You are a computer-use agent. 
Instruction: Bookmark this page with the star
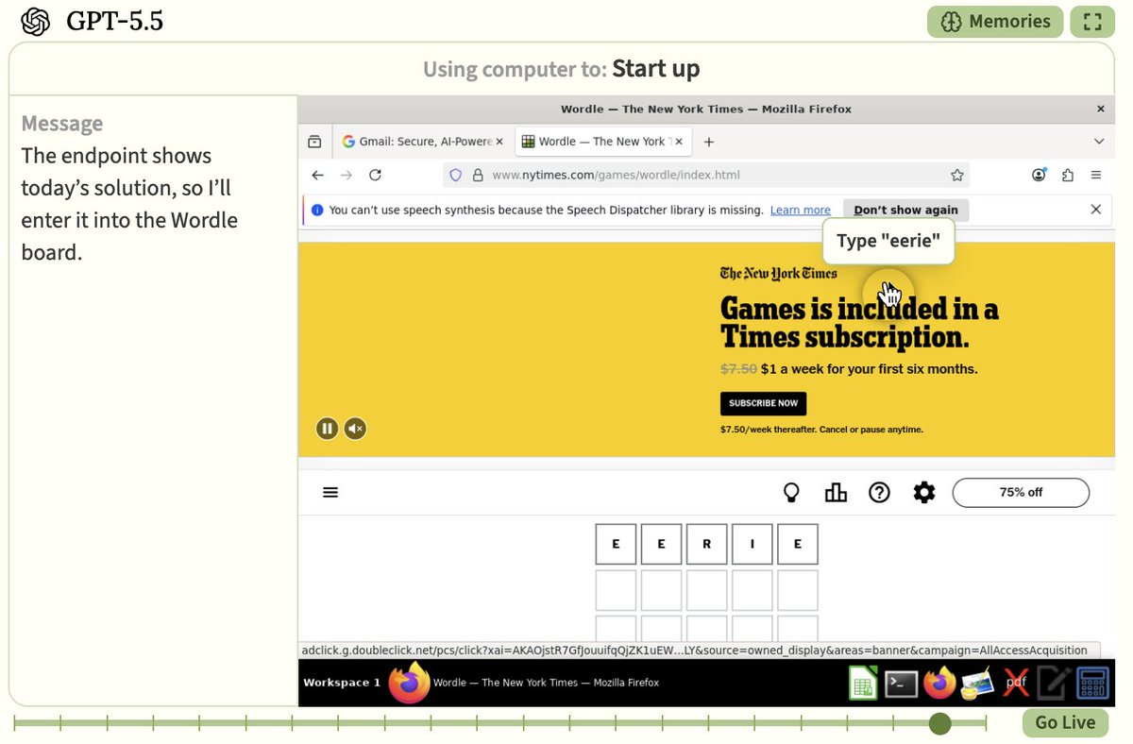(x=957, y=175)
